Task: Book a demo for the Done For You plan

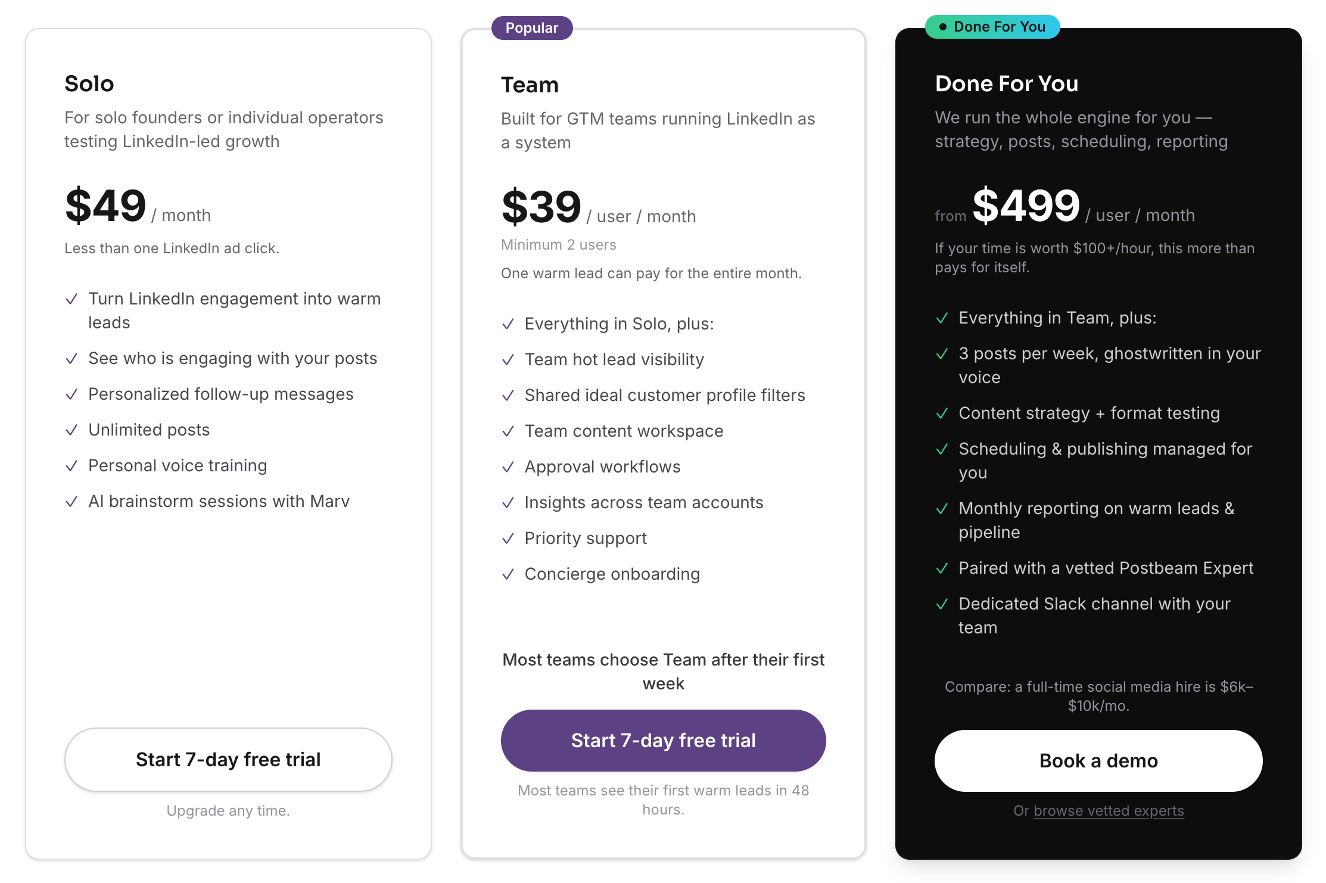Action: coord(1098,760)
